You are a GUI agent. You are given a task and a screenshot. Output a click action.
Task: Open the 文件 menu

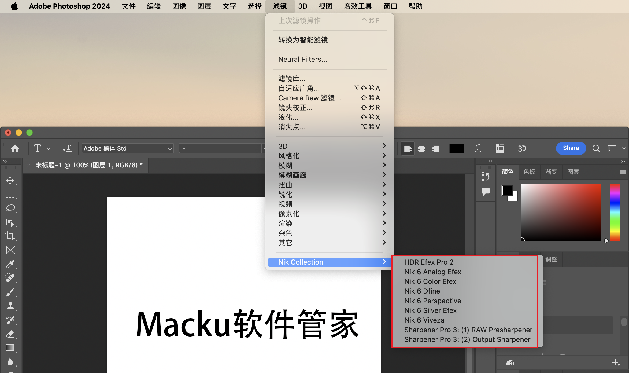point(129,6)
